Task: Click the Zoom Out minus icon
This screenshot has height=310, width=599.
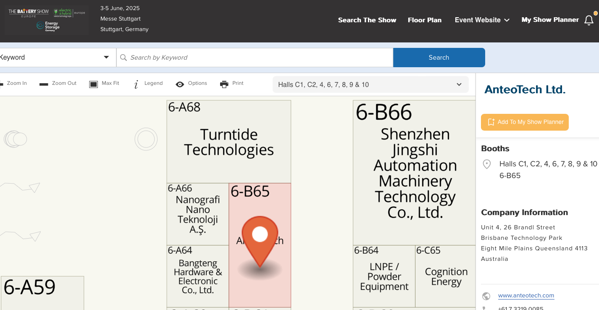Action: click(44, 84)
